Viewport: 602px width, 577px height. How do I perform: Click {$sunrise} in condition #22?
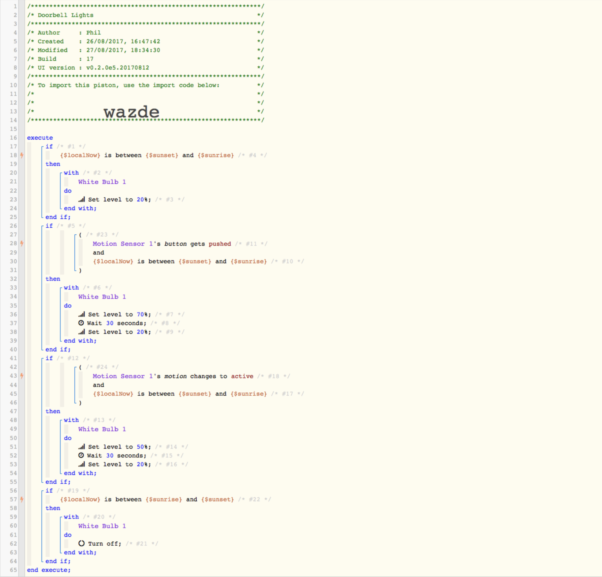click(x=164, y=499)
